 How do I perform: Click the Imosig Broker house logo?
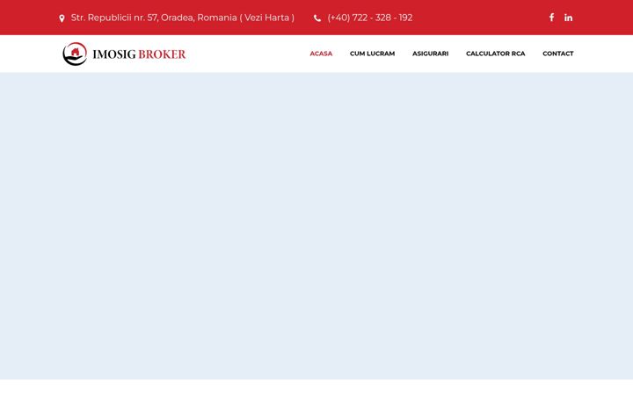click(x=75, y=54)
